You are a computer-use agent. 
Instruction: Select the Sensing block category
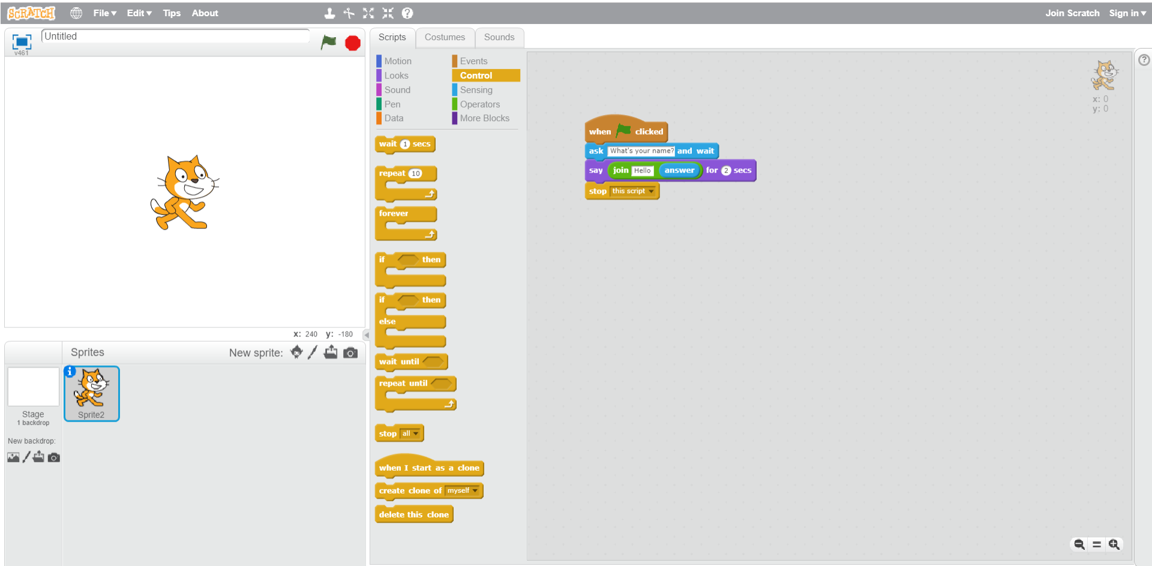[476, 90]
